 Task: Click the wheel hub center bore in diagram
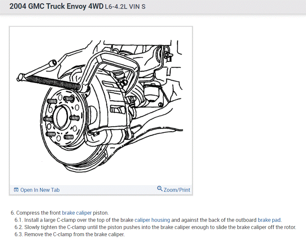click(63, 117)
